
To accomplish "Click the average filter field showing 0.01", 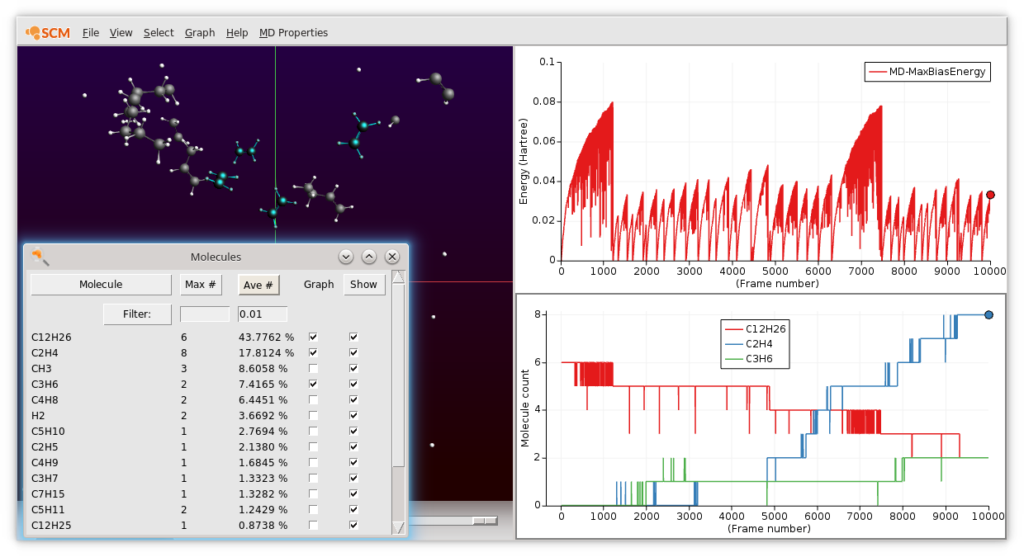I will [262, 314].
